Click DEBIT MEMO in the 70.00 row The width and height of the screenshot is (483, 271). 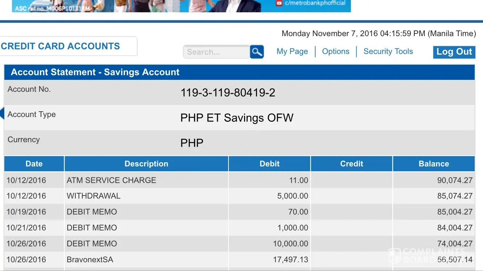[x=92, y=212]
